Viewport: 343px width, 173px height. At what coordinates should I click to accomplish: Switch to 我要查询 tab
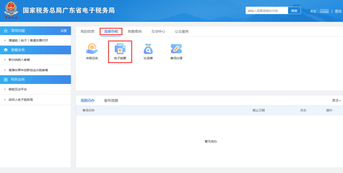[135, 31]
